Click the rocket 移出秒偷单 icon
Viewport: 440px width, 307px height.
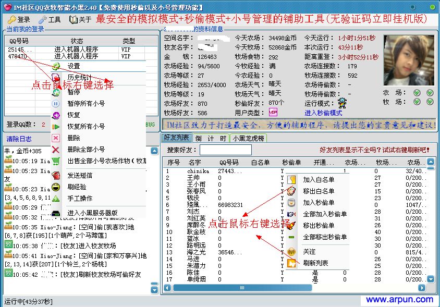pos(291,225)
